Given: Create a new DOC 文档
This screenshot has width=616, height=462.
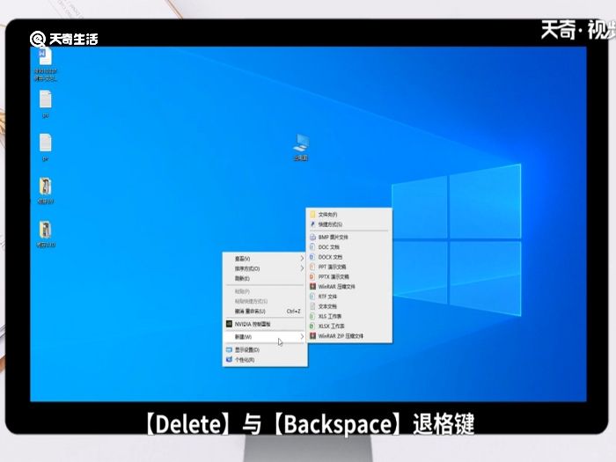Looking at the screenshot, I should tap(348, 247).
